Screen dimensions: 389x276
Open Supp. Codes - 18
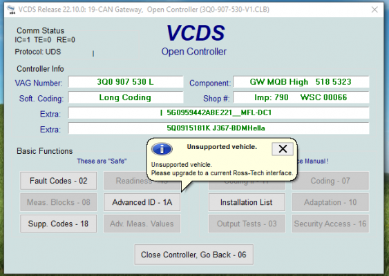tap(58, 224)
